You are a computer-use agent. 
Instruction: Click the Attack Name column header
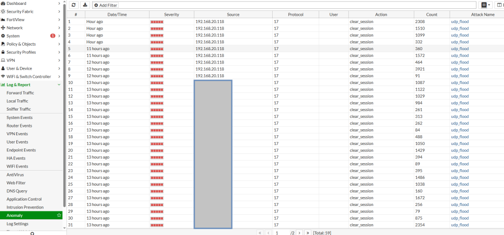coord(476,14)
